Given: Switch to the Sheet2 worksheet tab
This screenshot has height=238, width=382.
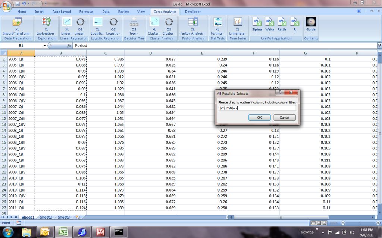Looking at the screenshot, I should (46, 217).
